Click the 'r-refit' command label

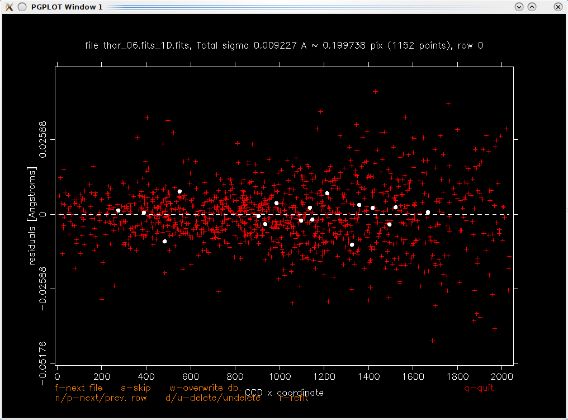point(294,398)
